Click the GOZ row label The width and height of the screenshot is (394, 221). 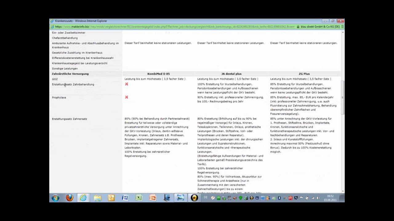55,79
